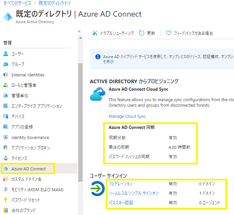
Task: Select モビリティ (MDM および MAM) menu item
Action: pyautogui.click(x=37, y=190)
